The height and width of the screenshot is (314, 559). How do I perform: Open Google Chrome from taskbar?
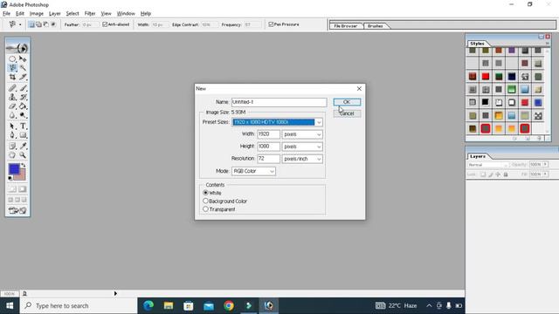click(229, 306)
